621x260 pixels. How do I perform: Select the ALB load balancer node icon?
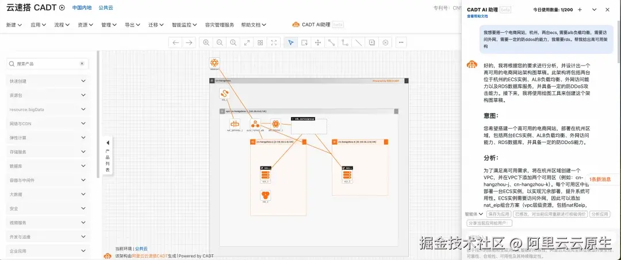click(x=255, y=123)
